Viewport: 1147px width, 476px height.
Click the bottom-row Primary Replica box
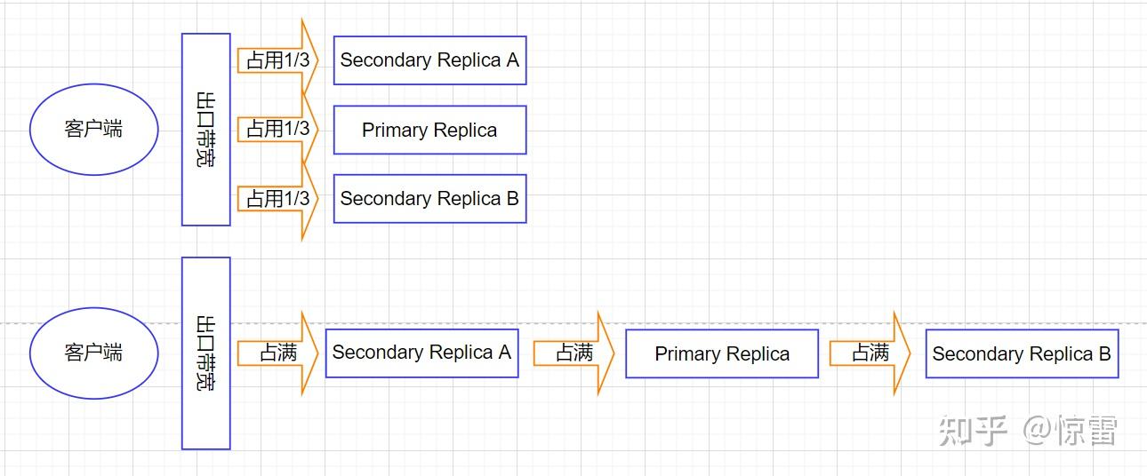point(722,354)
